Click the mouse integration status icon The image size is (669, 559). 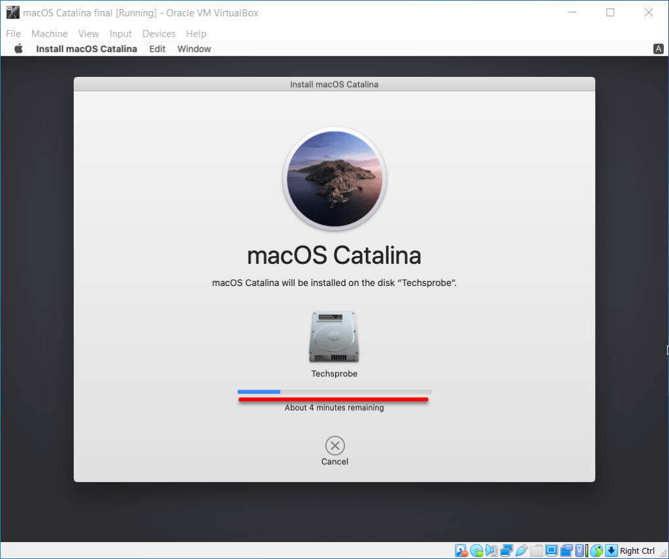click(x=596, y=551)
